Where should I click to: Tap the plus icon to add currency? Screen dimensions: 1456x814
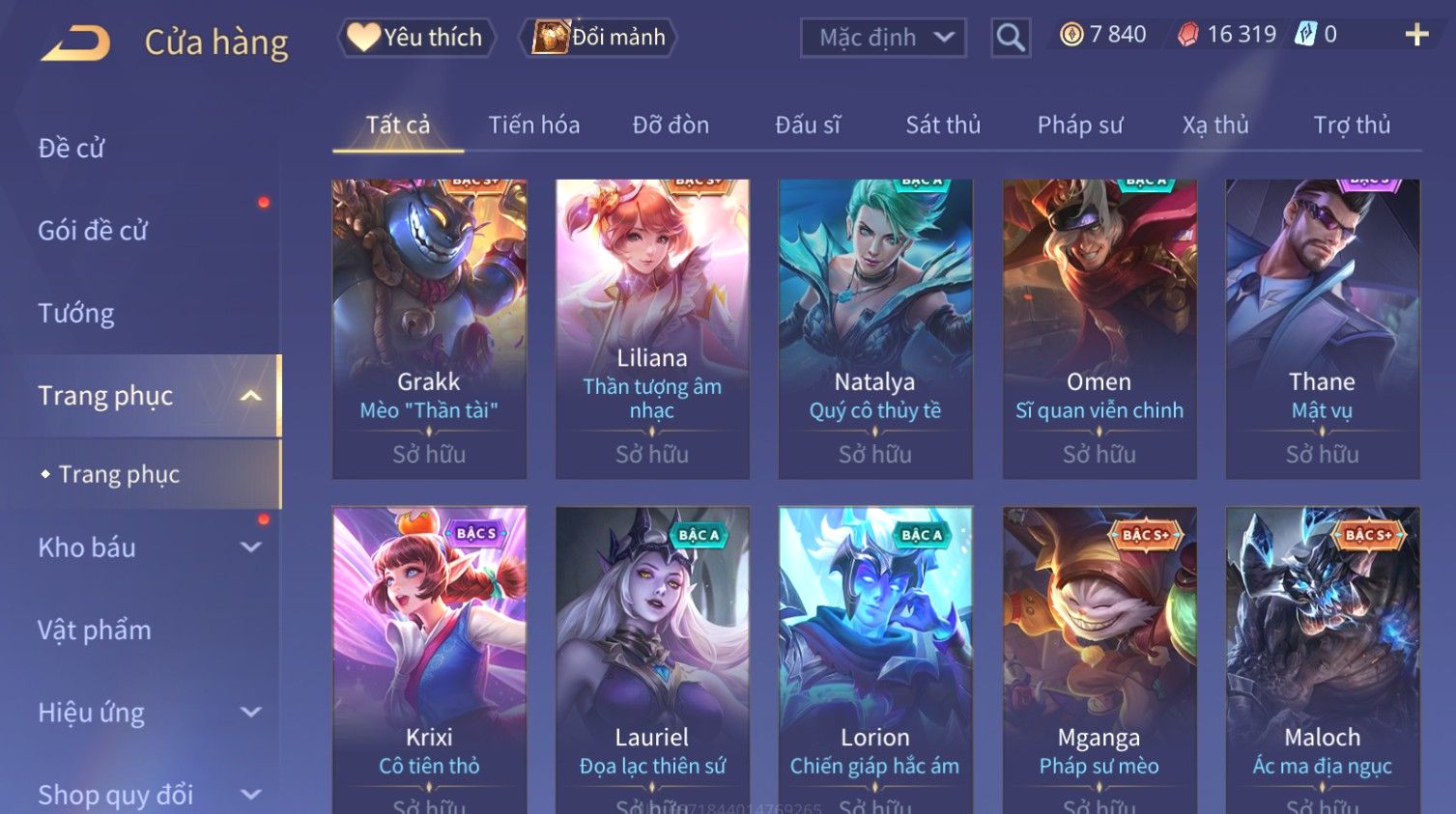1416,36
